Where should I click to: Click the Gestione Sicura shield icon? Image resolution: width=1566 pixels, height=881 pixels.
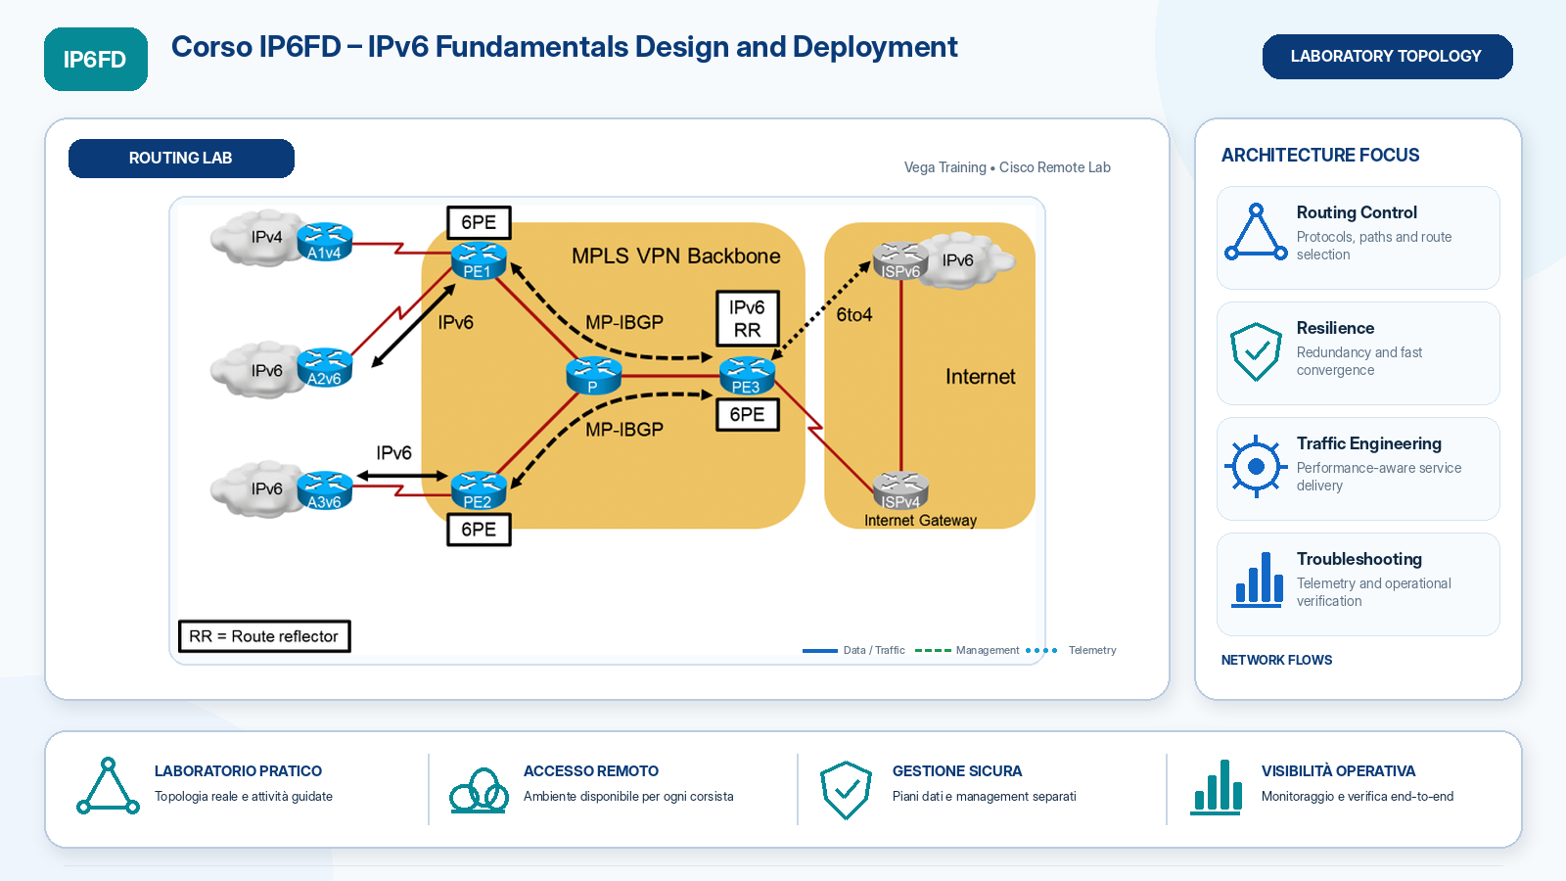[846, 790]
